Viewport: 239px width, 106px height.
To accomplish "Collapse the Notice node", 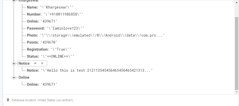I will (14, 64).
